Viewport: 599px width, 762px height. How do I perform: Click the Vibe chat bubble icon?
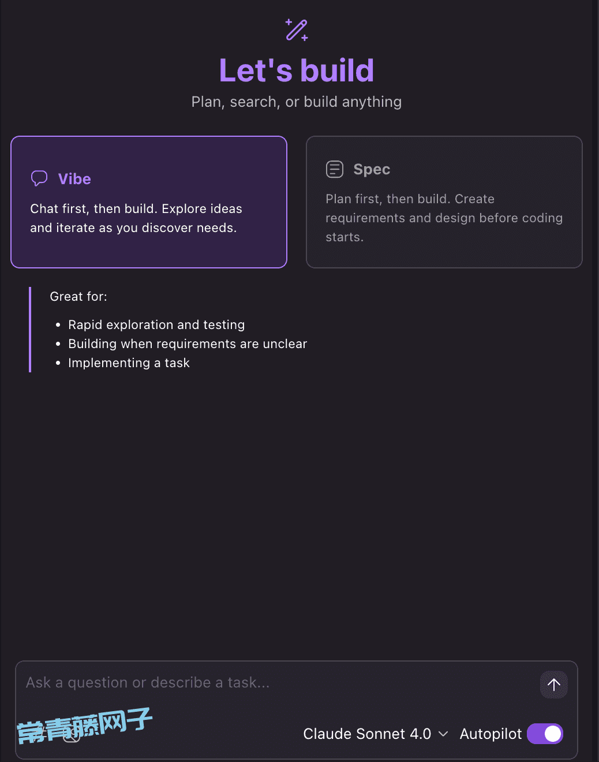click(x=39, y=178)
